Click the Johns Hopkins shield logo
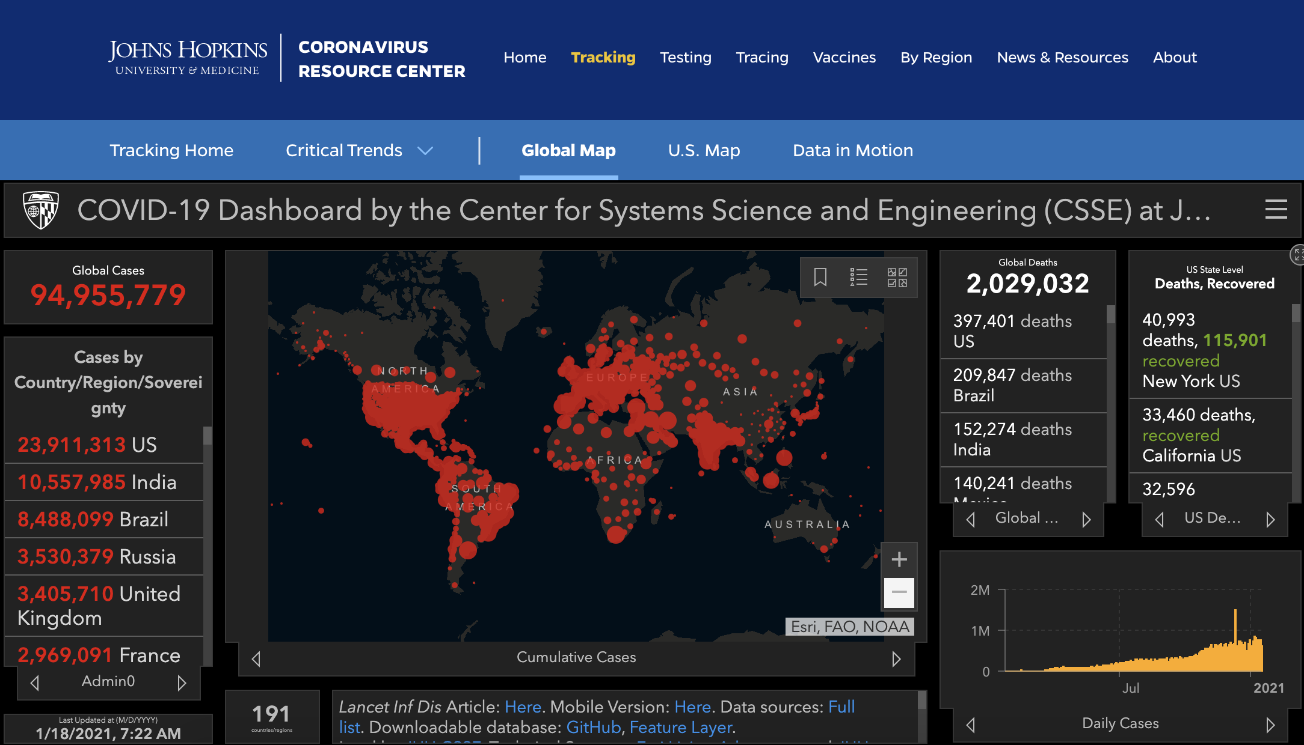This screenshot has height=745, width=1304. (x=41, y=210)
